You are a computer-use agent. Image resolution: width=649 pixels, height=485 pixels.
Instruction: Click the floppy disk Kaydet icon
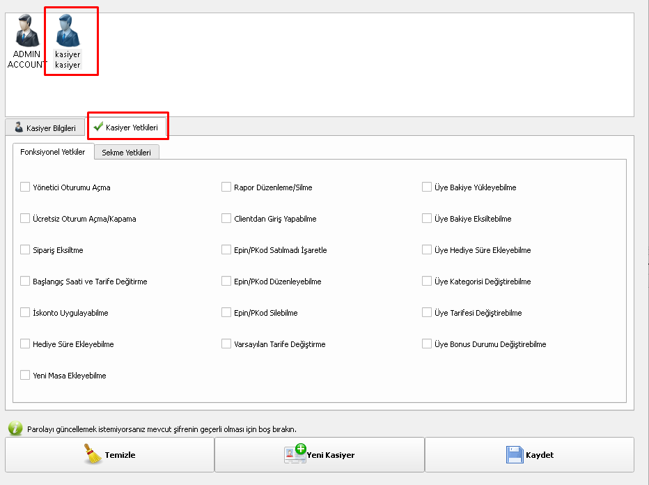point(515,455)
